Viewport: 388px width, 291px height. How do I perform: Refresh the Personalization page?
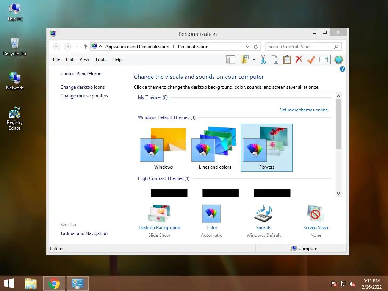coord(256,47)
